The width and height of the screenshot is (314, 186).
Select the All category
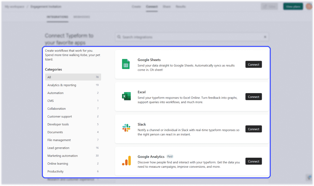(73, 77)
